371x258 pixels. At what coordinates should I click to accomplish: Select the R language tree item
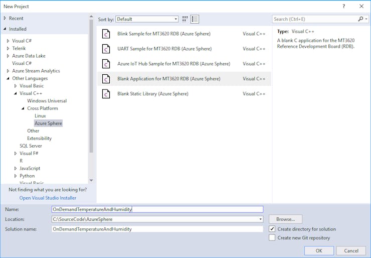point(21,161)
